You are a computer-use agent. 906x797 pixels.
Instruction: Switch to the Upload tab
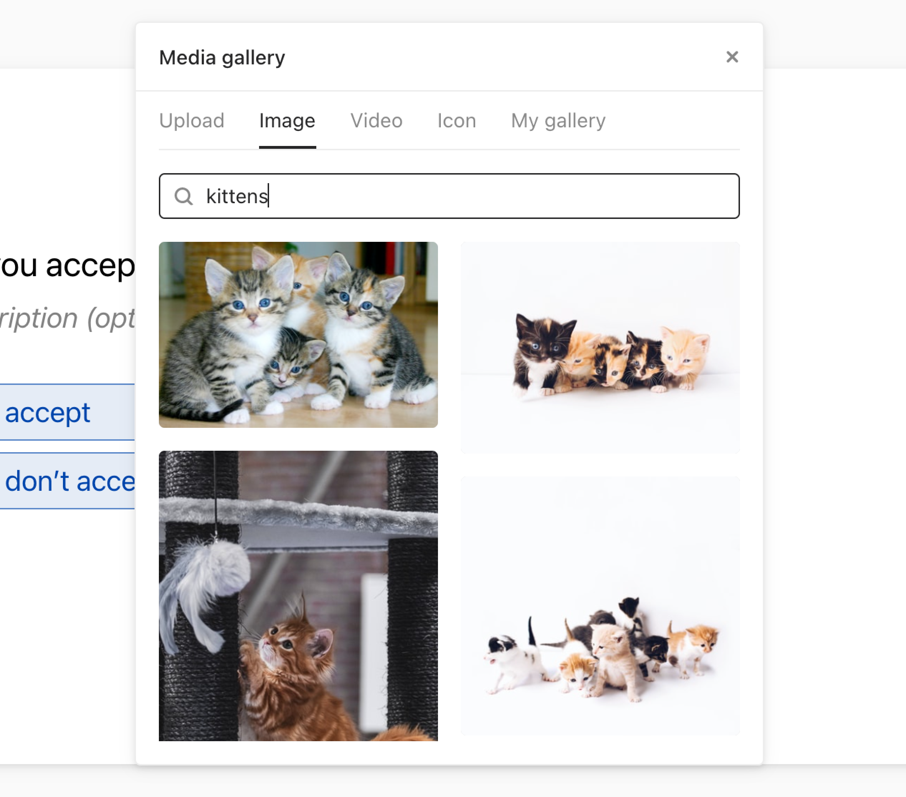[191, 121]
